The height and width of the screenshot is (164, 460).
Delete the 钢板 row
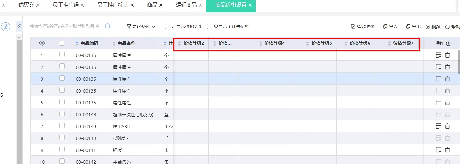click(448, 150)
